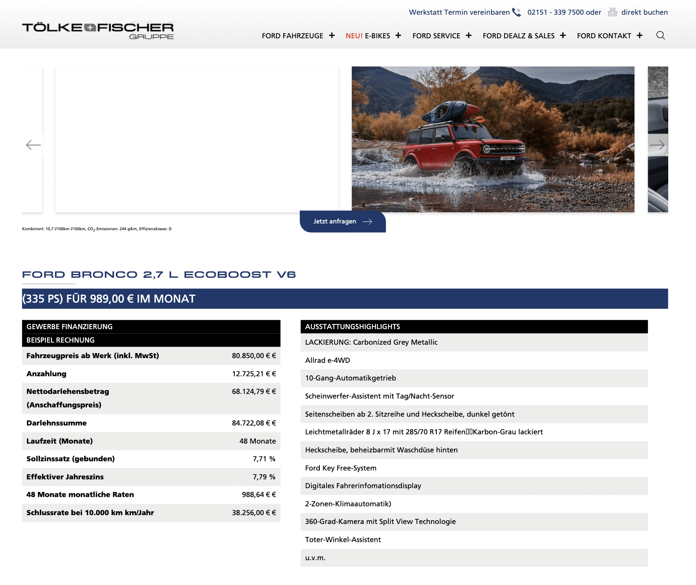
Task: Click direkt buchen link
Action: tap(644, 12)
